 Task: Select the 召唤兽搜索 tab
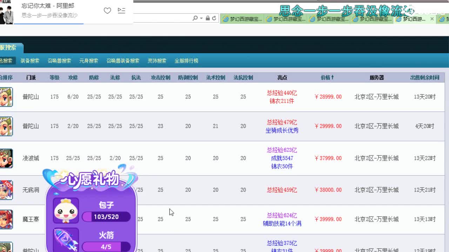click(59, 61)
